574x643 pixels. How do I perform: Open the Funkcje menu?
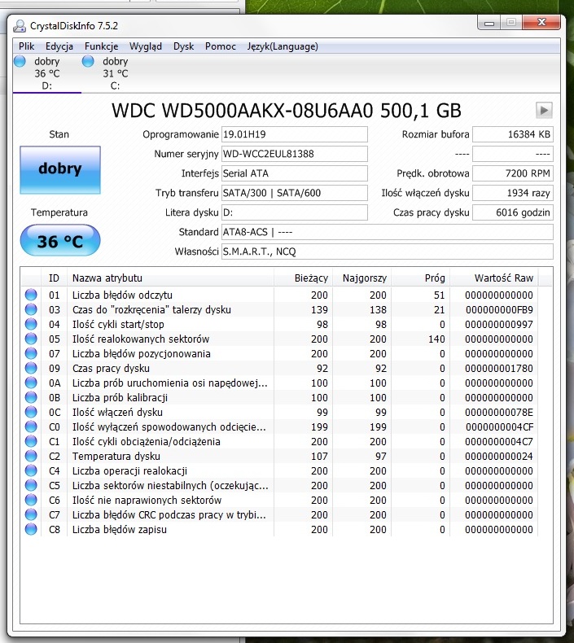click(x=101, y=46)
